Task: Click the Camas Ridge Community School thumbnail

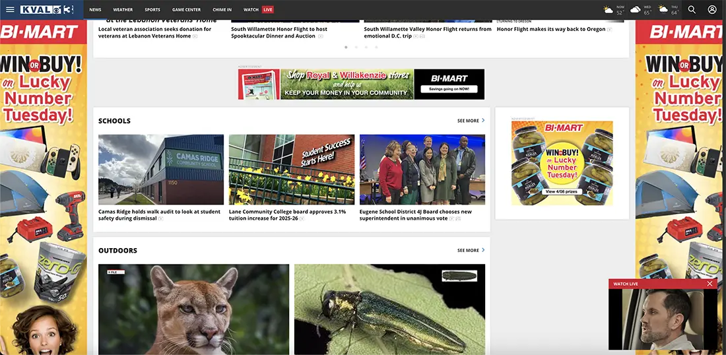Action: pos(161,170)
